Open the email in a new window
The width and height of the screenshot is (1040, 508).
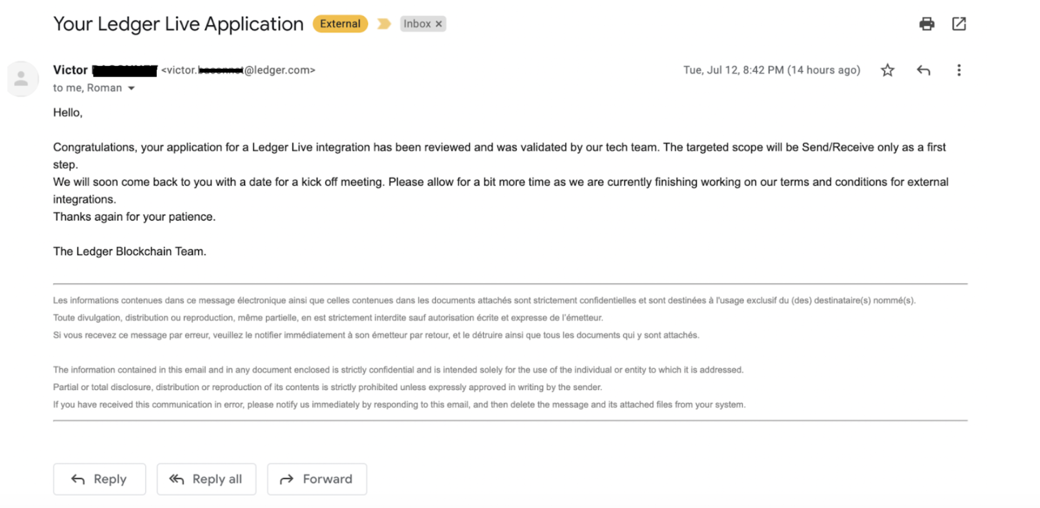click(x=959, y=24)
